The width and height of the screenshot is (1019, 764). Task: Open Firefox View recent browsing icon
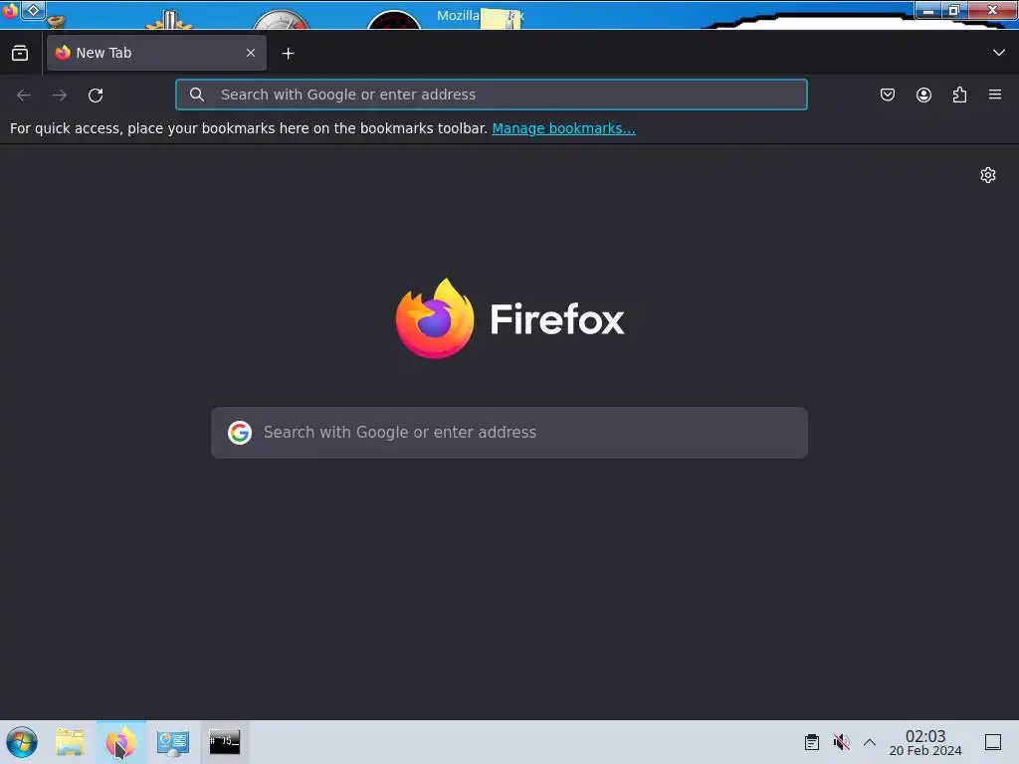click(x=20, y=53)
